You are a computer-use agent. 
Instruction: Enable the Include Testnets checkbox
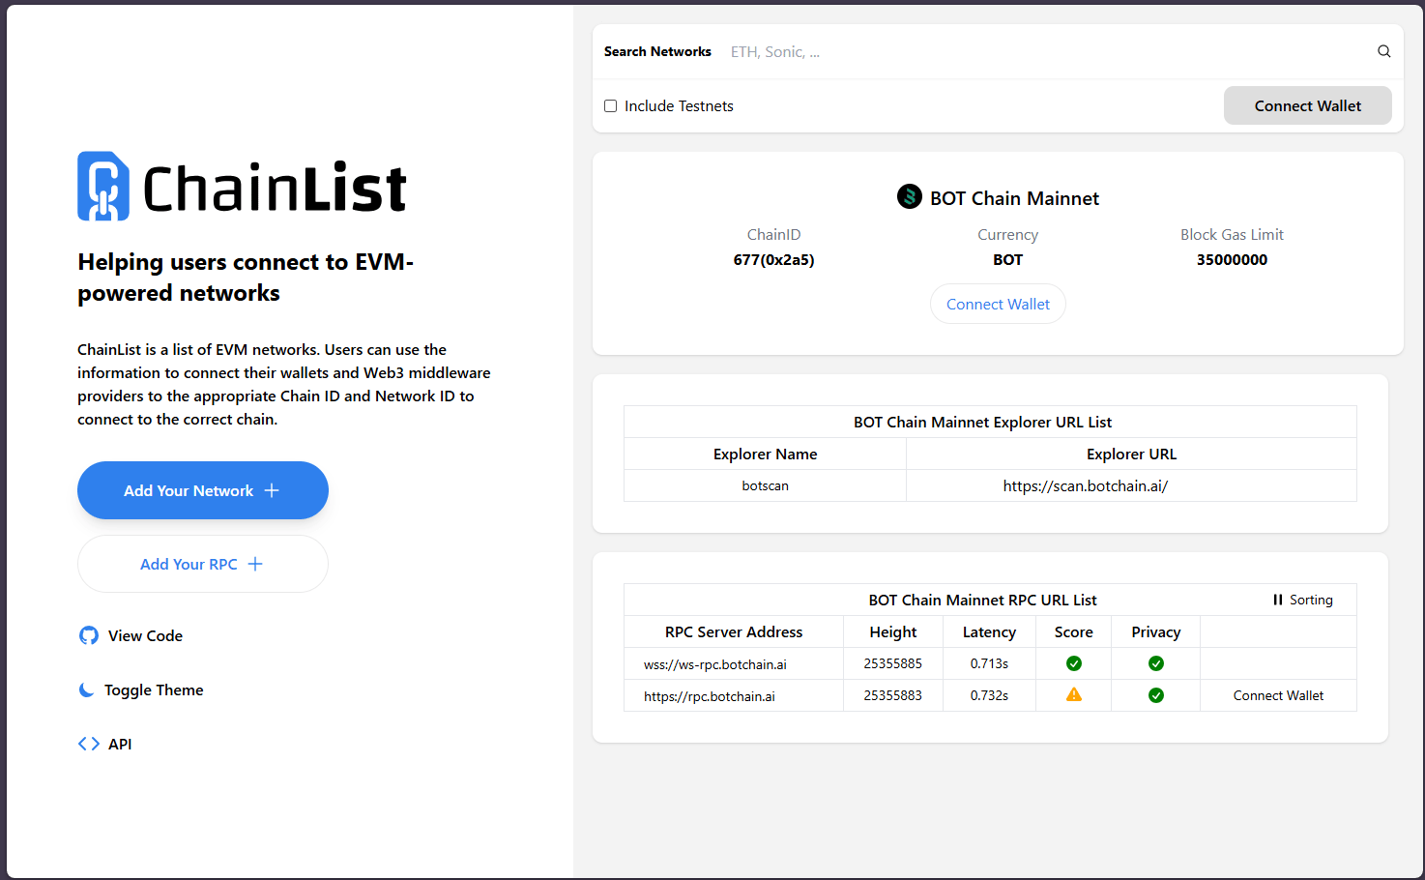tap(610, 106)
